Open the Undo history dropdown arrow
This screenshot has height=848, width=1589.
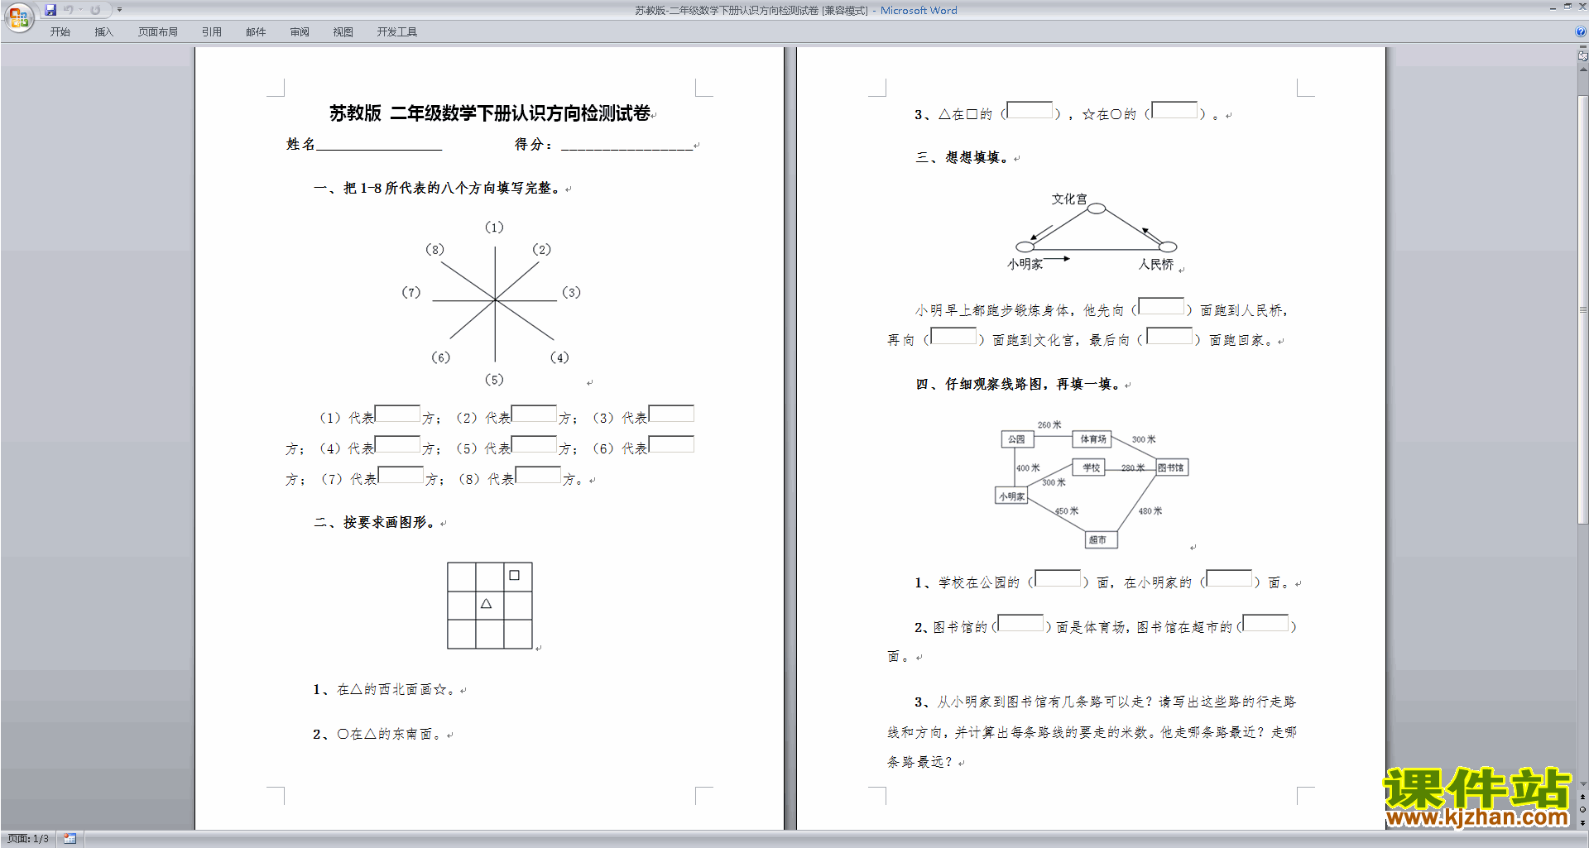tap(80, 10)
